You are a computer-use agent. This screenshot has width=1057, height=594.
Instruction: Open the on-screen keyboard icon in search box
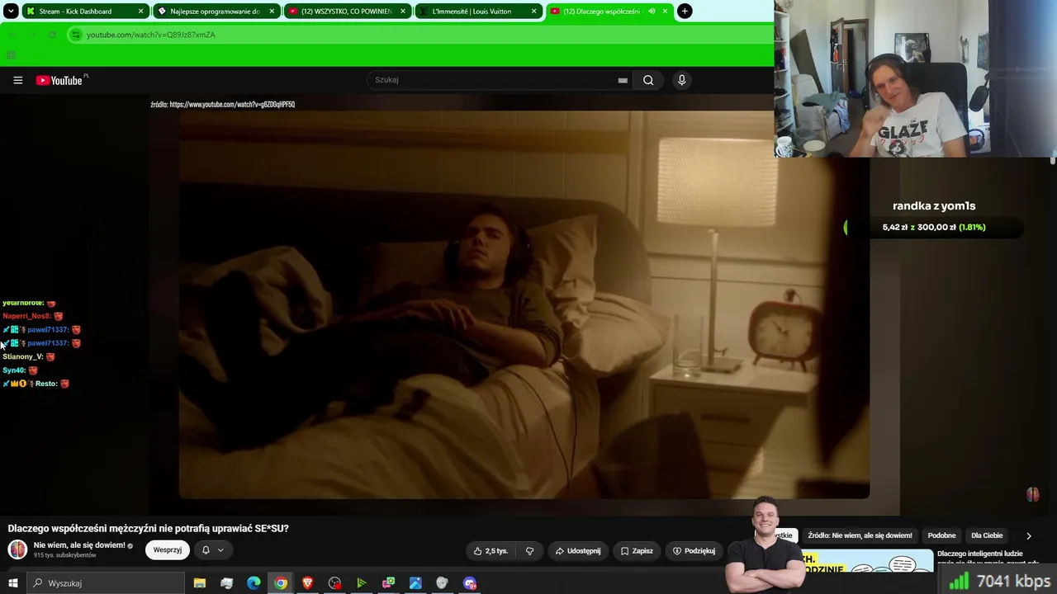pyautogui.click(x=623, y=80)
